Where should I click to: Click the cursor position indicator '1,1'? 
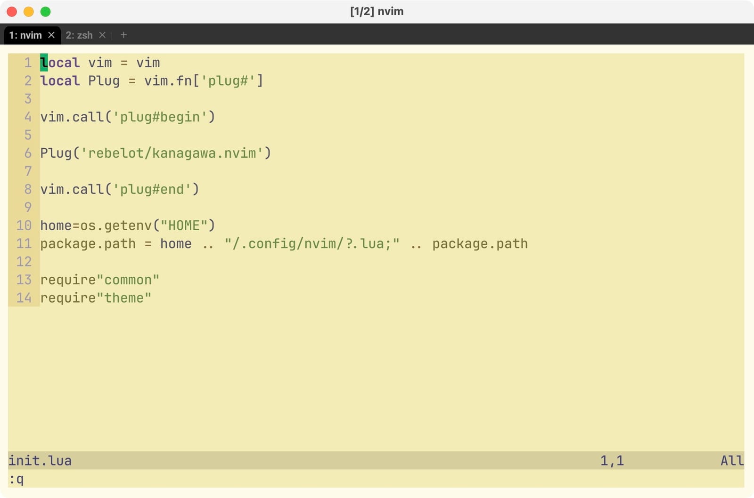(612, 460)
